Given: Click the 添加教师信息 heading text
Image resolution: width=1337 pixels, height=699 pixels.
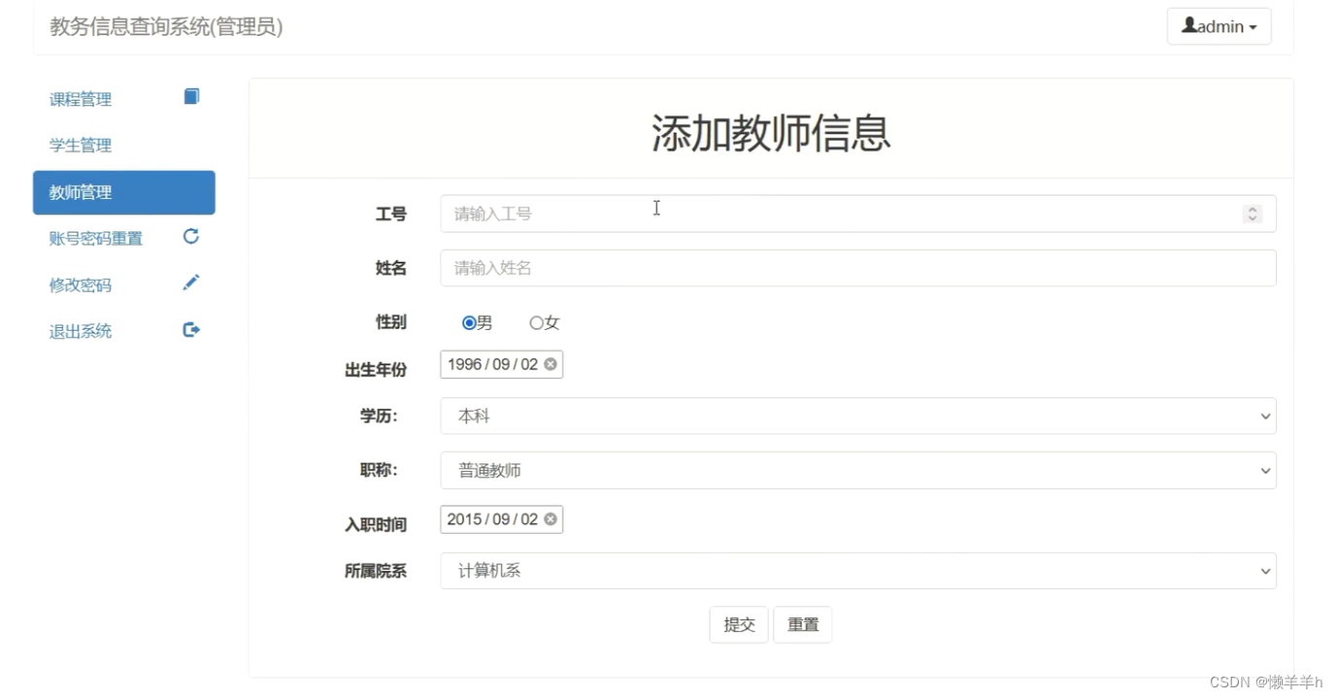Looking at the screenshot, I should 771,133.
